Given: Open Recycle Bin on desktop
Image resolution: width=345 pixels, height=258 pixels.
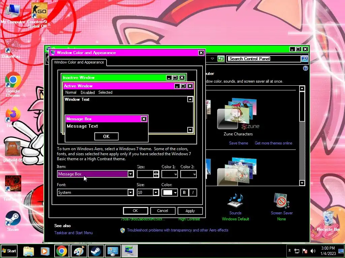Looking at the screenshot, I should coord(328,221).
